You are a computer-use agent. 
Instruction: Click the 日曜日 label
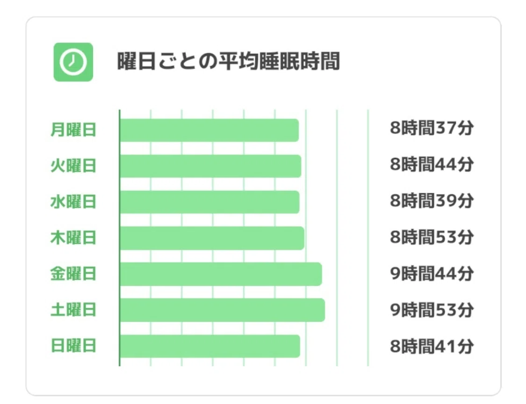[73, 346]
